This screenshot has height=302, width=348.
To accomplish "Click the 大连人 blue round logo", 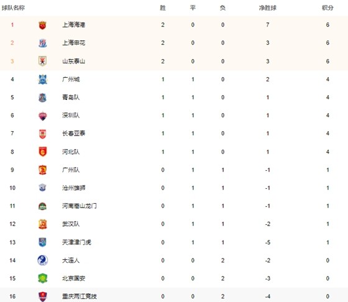I will tap(42, 260).
